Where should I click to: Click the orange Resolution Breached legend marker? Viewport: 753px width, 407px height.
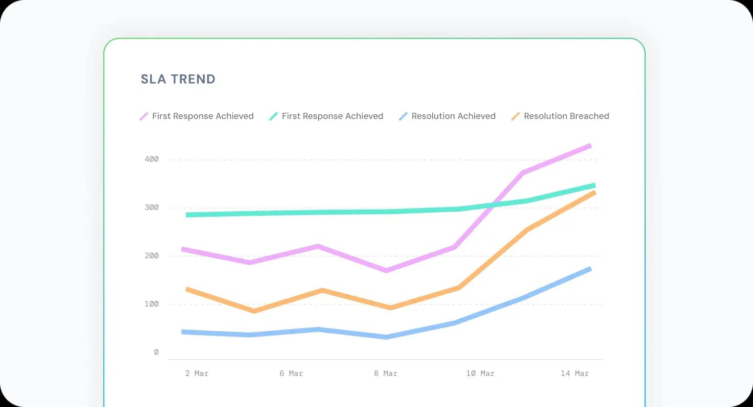[516, 116]
